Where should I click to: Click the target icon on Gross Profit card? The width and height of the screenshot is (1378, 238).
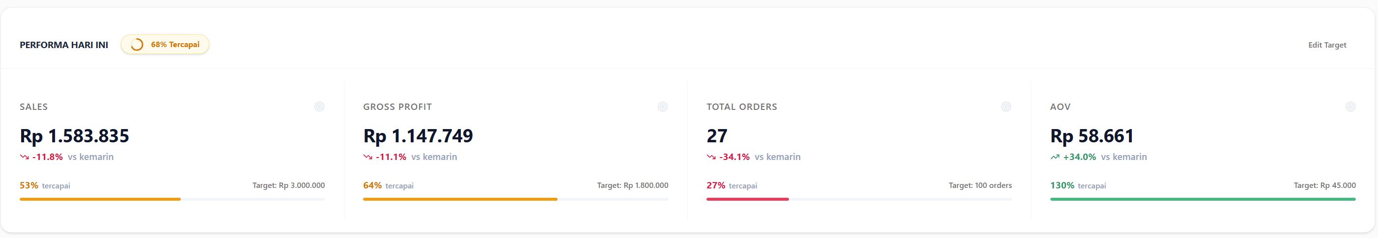[x=663, y=106]
